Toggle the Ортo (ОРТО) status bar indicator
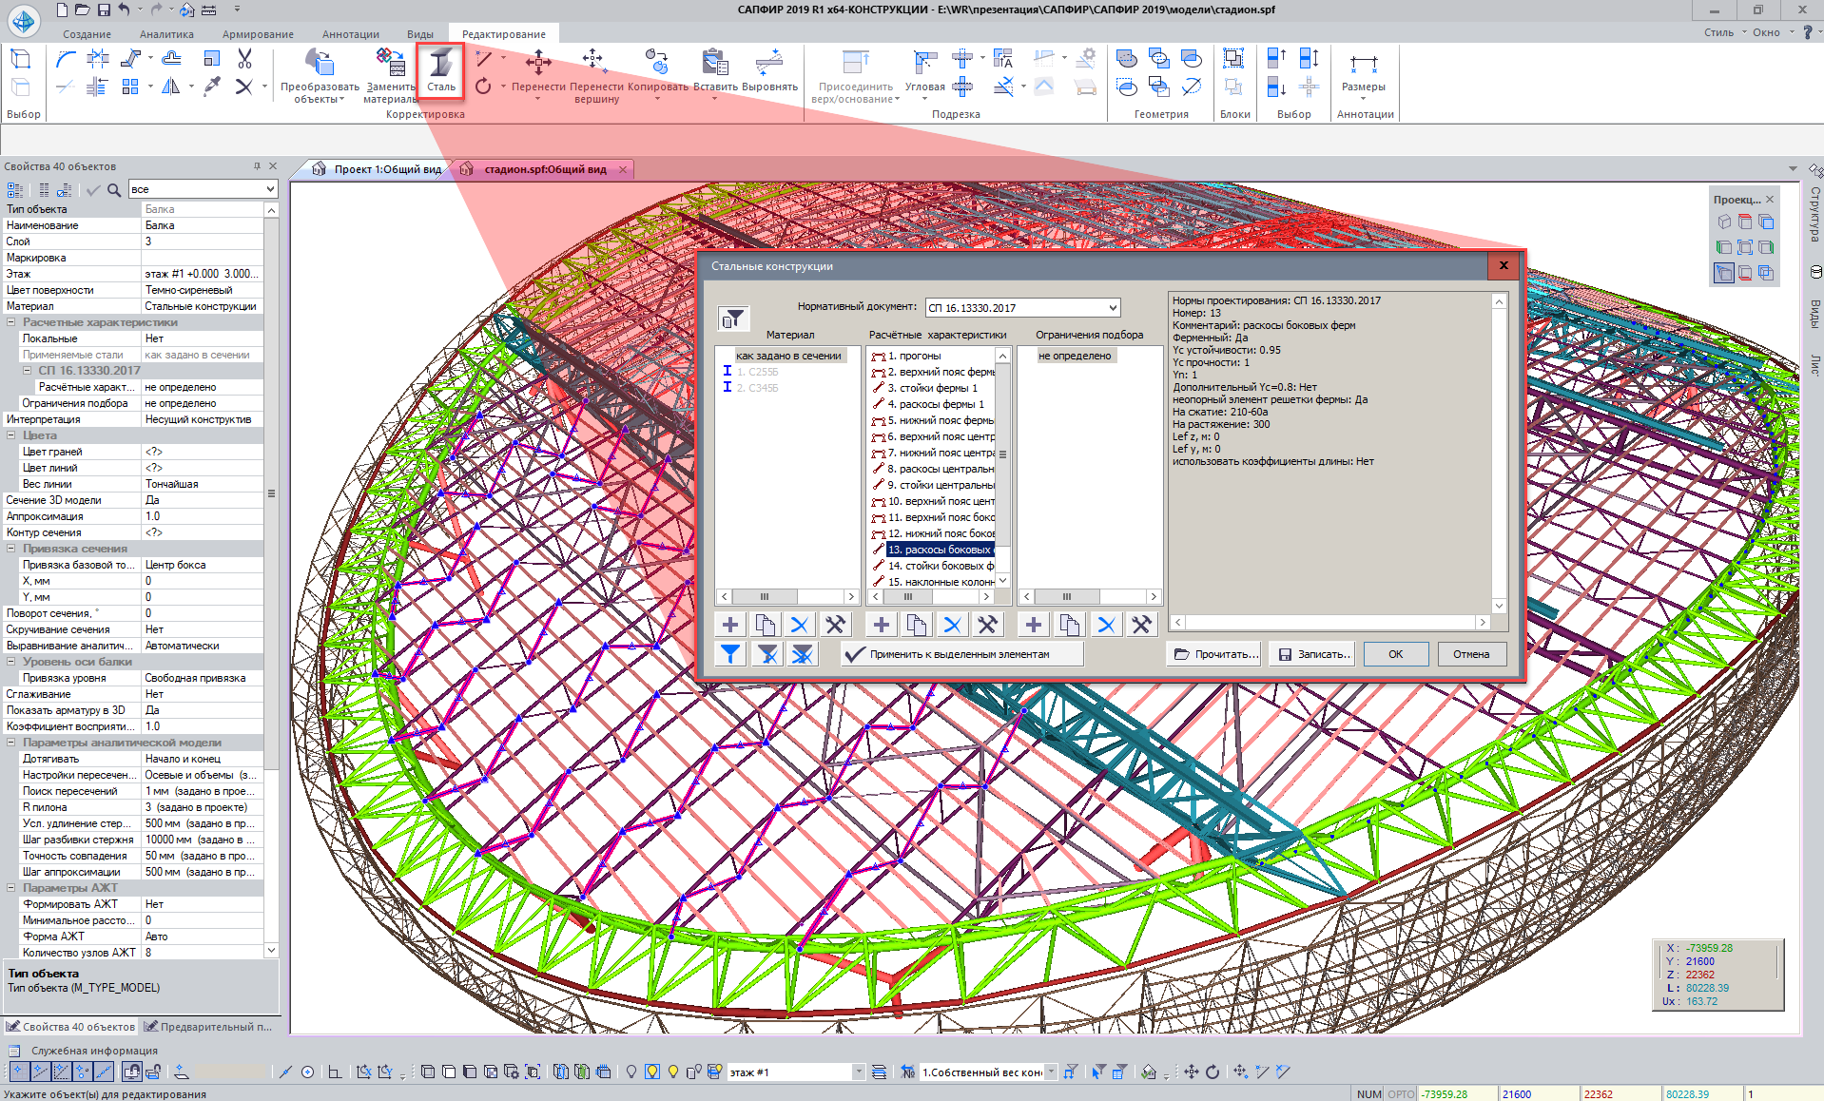This screenshot has height=1101, width=1824. pyautogui.click(x=1400, y=1093)
